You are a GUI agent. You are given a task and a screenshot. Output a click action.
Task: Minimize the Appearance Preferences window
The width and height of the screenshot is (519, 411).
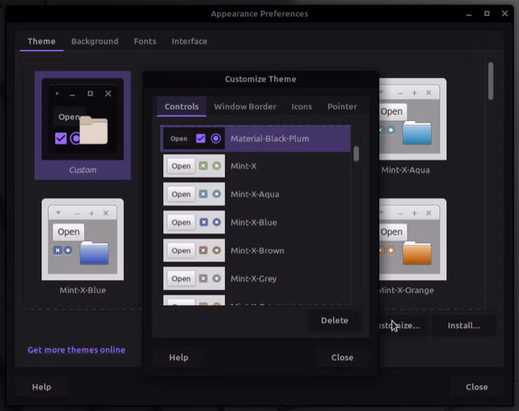click(x=469, y=14)
